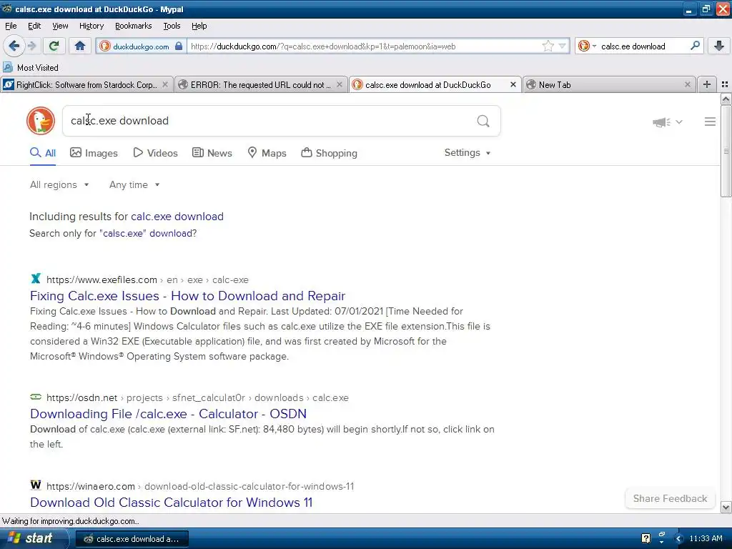
Task: Follow the calc.exe download suggestion link
Action: click(x=177, y=217)
